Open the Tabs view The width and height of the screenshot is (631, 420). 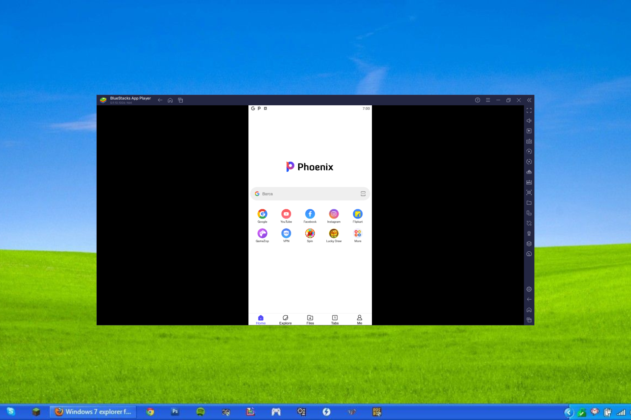click(335, 320)
